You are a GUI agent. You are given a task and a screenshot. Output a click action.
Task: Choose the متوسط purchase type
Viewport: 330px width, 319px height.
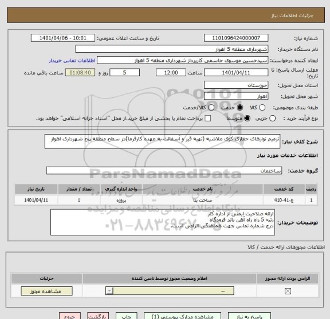[247, 118]
